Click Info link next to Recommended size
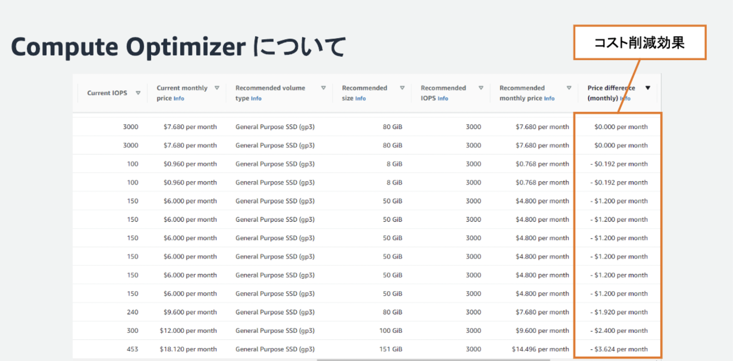 (x=360, y=98)
